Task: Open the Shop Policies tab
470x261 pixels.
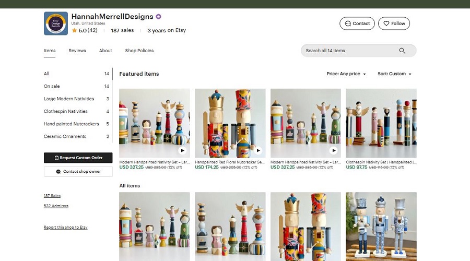Action: click(x=139, y=51)
